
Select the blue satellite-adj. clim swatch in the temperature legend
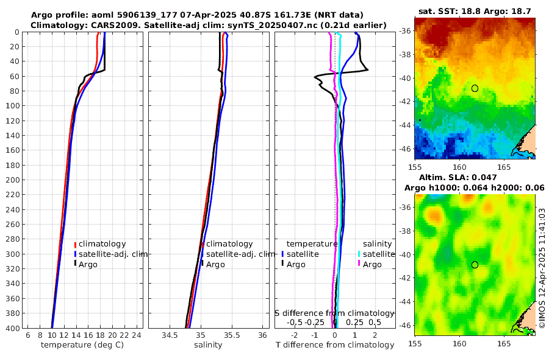point(75,254)
